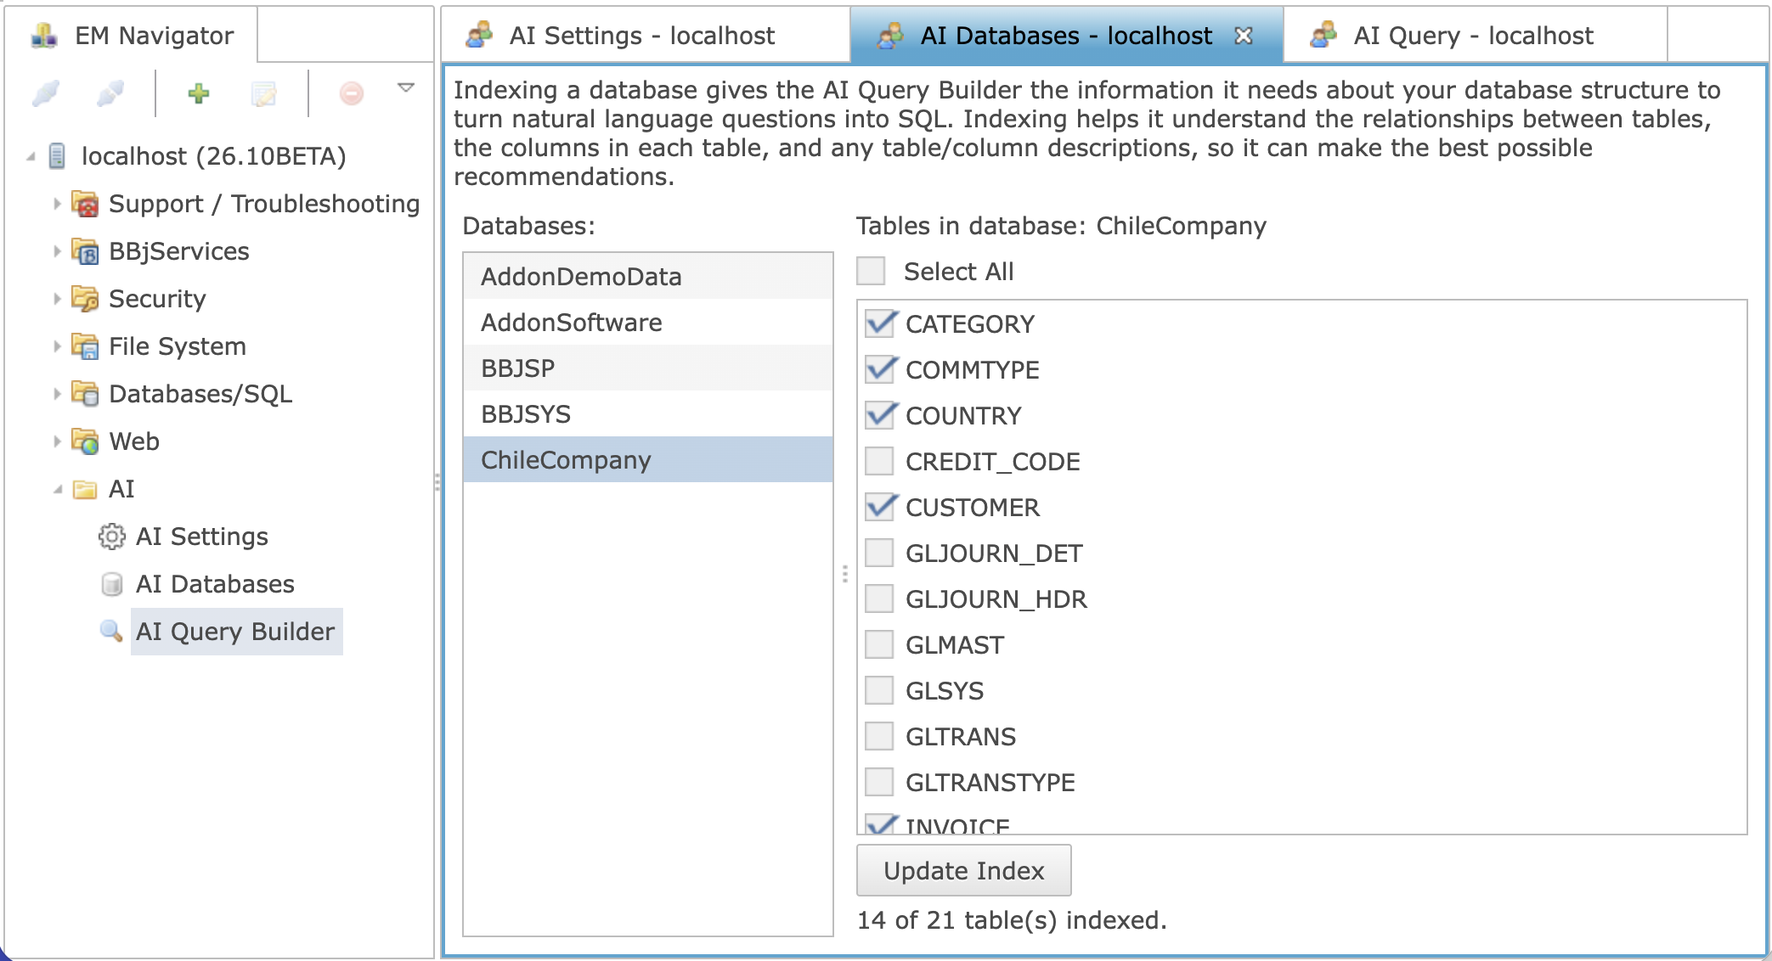Select the EM Navigator tab
1772x961 pixels.
point(132,36)
